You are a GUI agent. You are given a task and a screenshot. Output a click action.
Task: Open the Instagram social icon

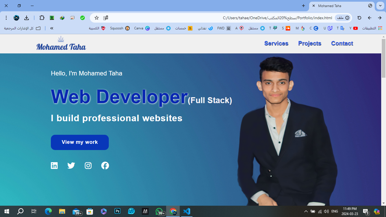(x=88, y=166)
